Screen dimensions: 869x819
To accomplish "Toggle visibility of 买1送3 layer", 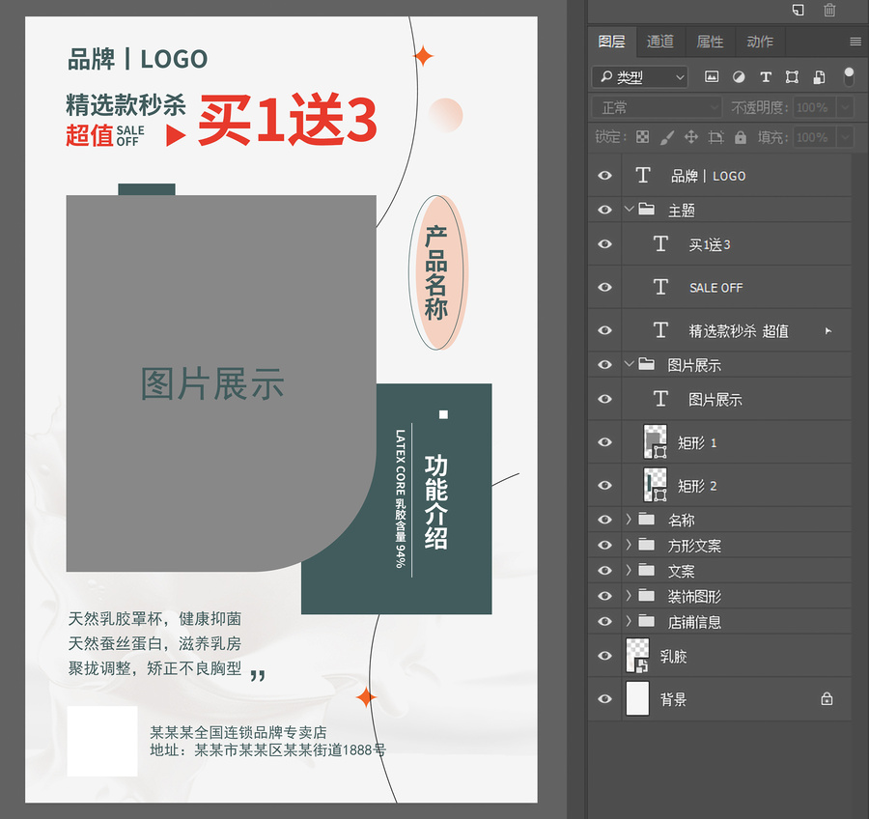I will pyautogui.click(x=604, y=244).
